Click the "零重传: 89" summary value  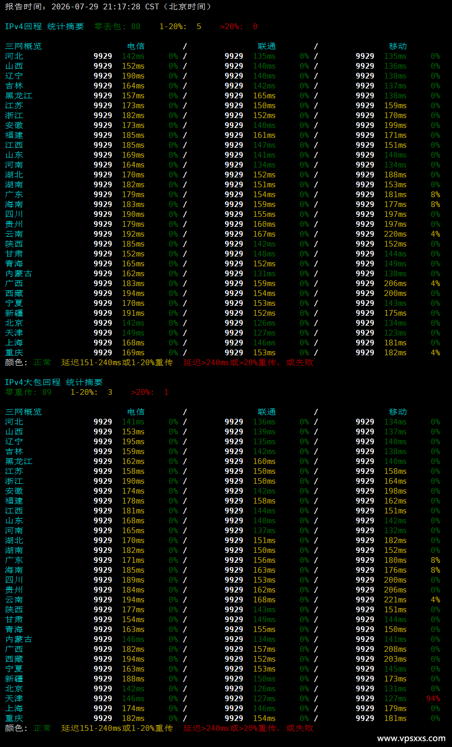tap(28, 392)
